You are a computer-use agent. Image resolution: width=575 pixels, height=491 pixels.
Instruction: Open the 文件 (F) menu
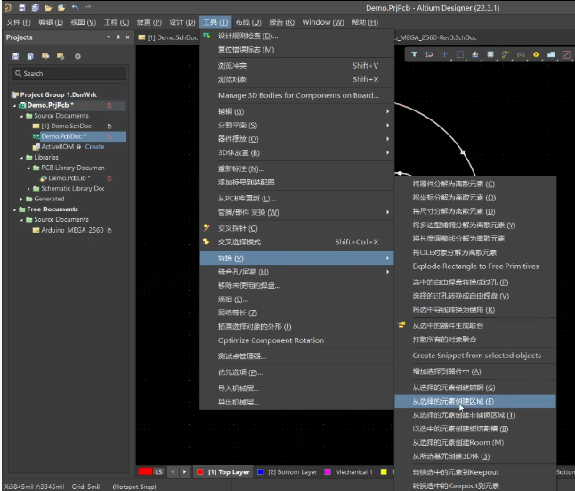19,22
